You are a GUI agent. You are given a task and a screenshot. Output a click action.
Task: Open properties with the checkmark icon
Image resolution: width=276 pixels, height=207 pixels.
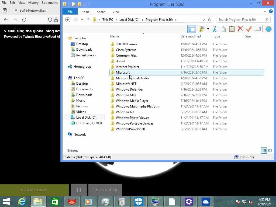[249, 29]
